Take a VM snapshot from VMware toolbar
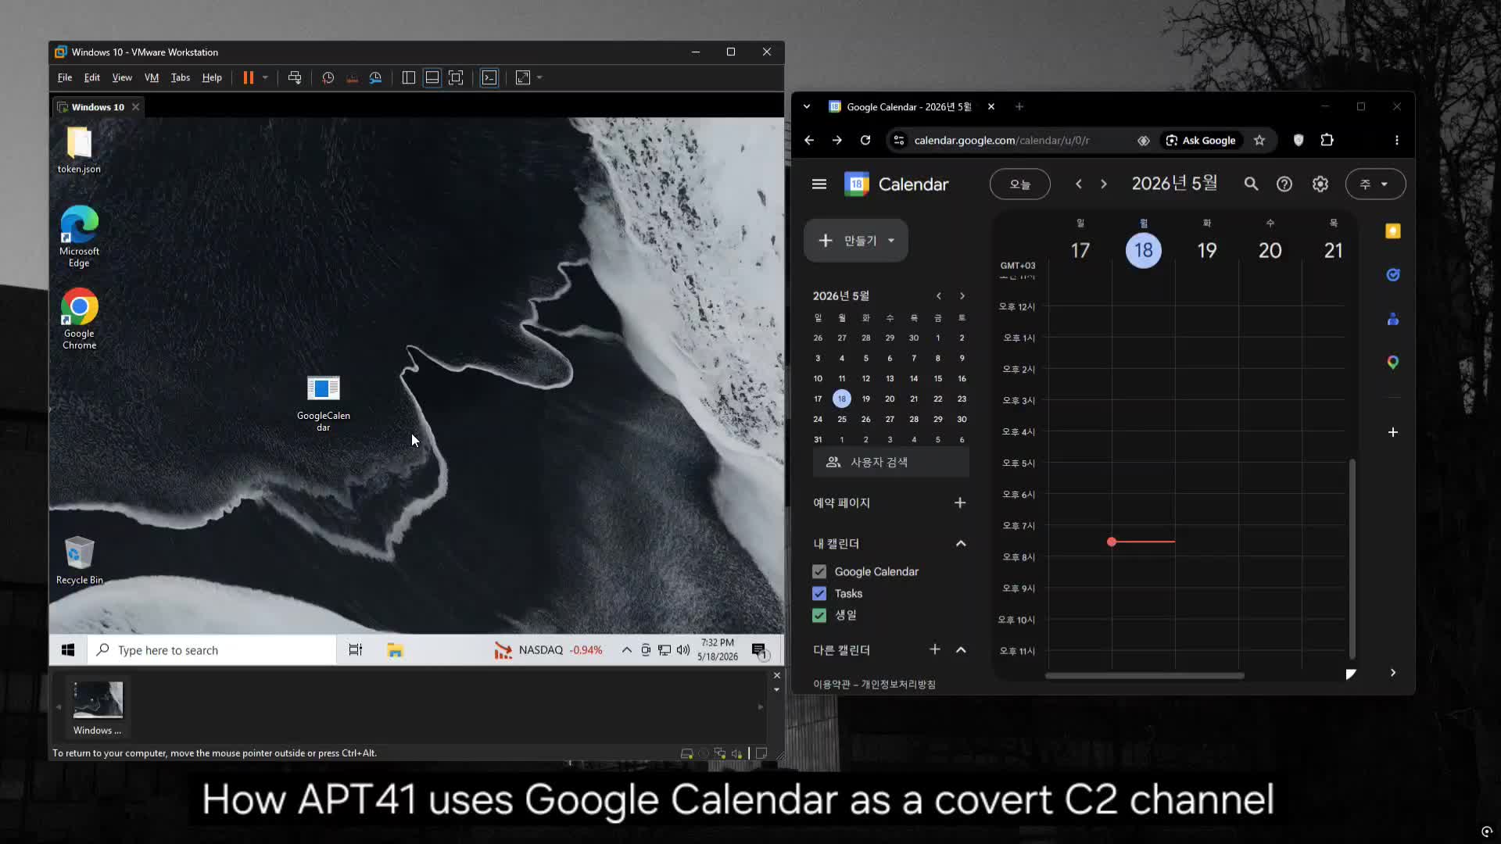Screen dimensions: 1501x844 [x=328, y=77]
